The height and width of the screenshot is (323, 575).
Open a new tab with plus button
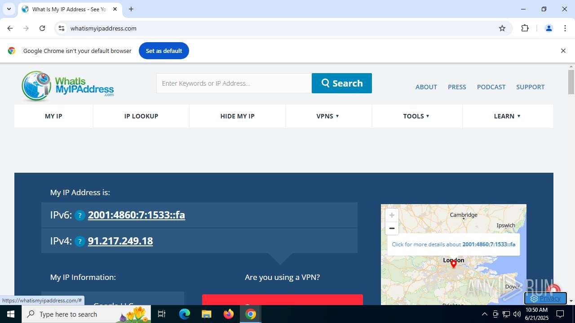tap(131, 9)
